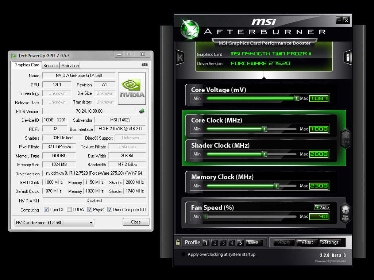Image resolution: width=374 pixels, height=280 pixels.
Task: Click the Memory Clock slider handle
Action: pos(277,186)
